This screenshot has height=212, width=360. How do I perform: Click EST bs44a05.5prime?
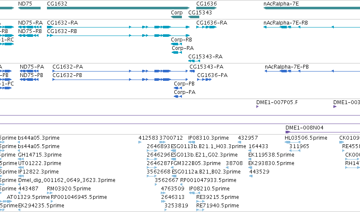coord(19,151)
